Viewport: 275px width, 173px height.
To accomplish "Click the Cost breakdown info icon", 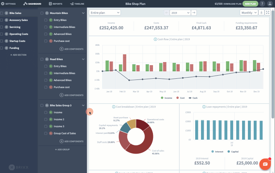I will (x=113, y=107).
